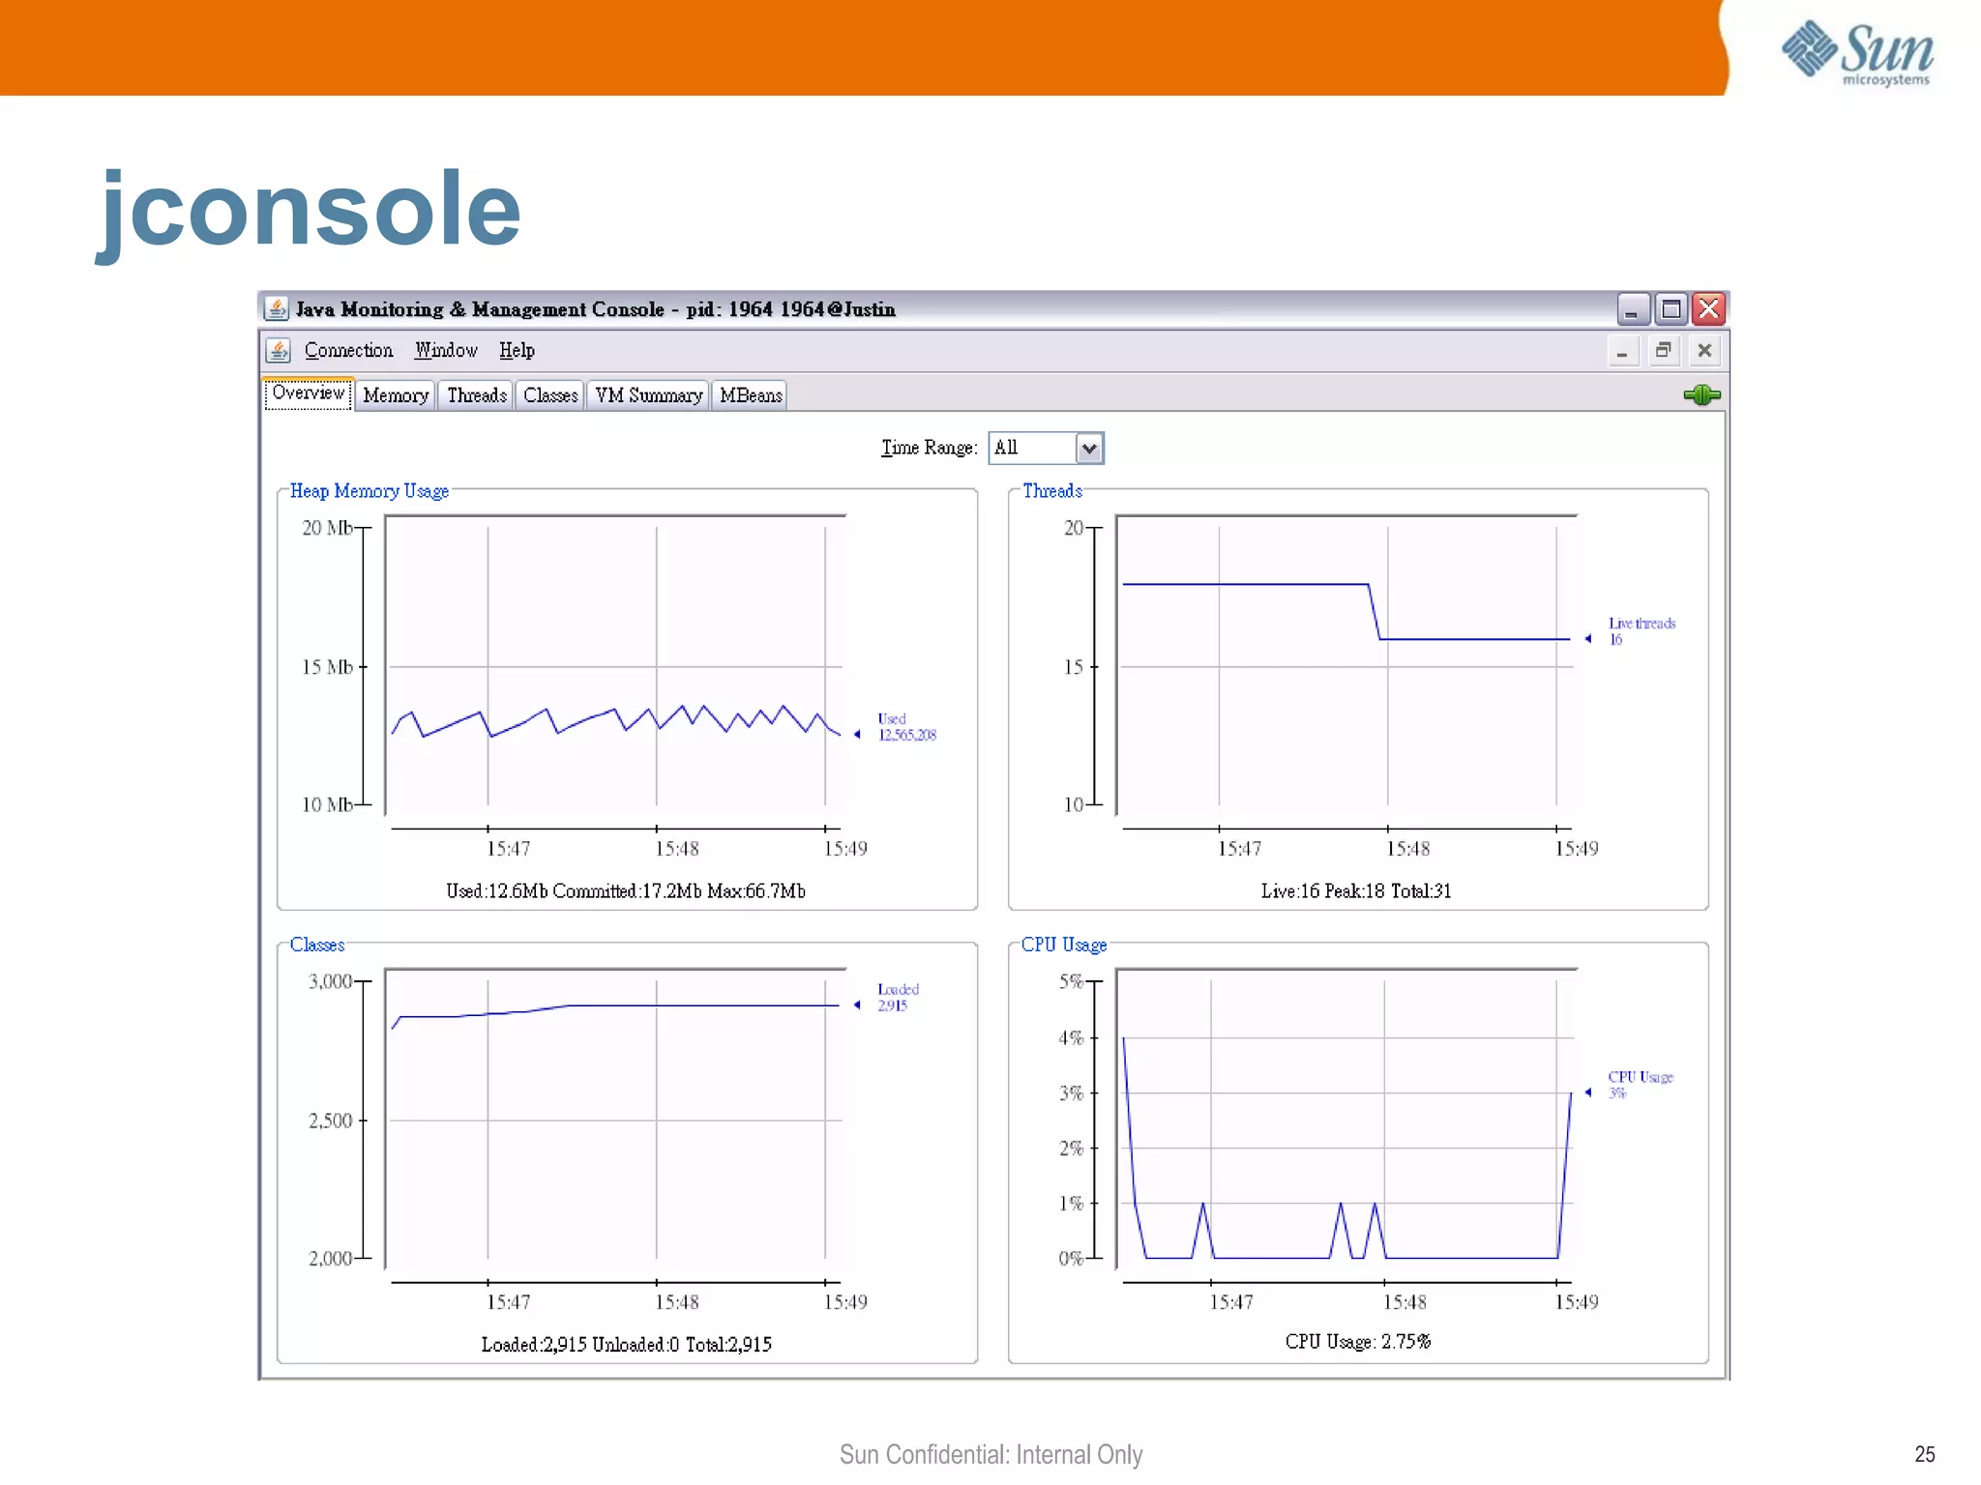The width and height of the screenshot is (1981, 1485).
Task: Click the Heap Memory Usage chart
Action: [615, 665]
